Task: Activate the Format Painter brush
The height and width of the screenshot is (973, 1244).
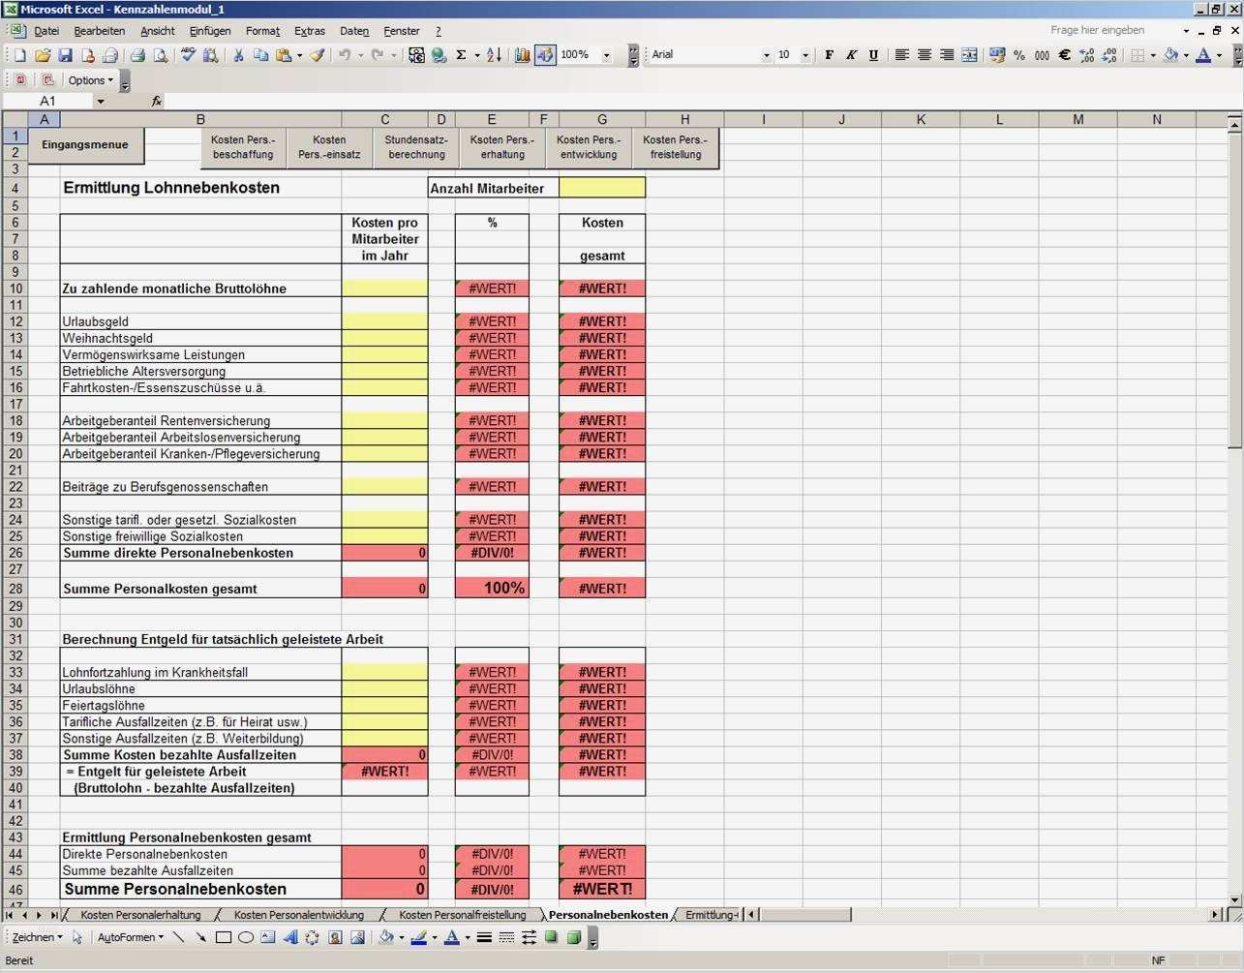Action: click(317, 55)
